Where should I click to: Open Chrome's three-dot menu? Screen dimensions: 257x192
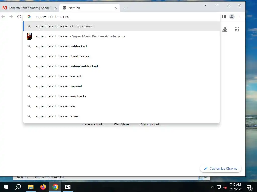[240, 17]
